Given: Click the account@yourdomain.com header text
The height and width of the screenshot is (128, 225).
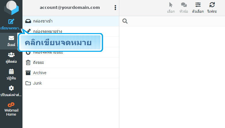Looking at the screenshot, I should point(70,7).
